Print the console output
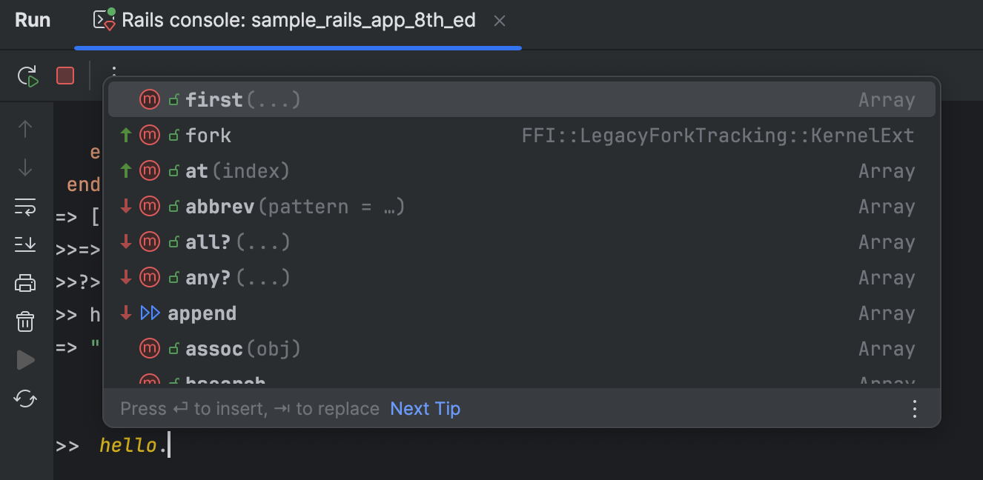 pyautogui.click(x=25, y=283)
